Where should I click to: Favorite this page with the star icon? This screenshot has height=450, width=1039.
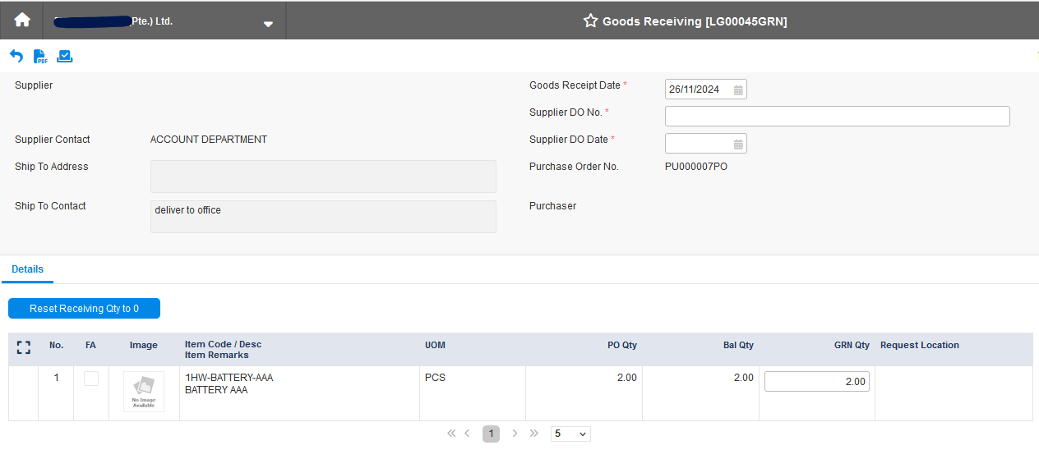tap(590, 21)
